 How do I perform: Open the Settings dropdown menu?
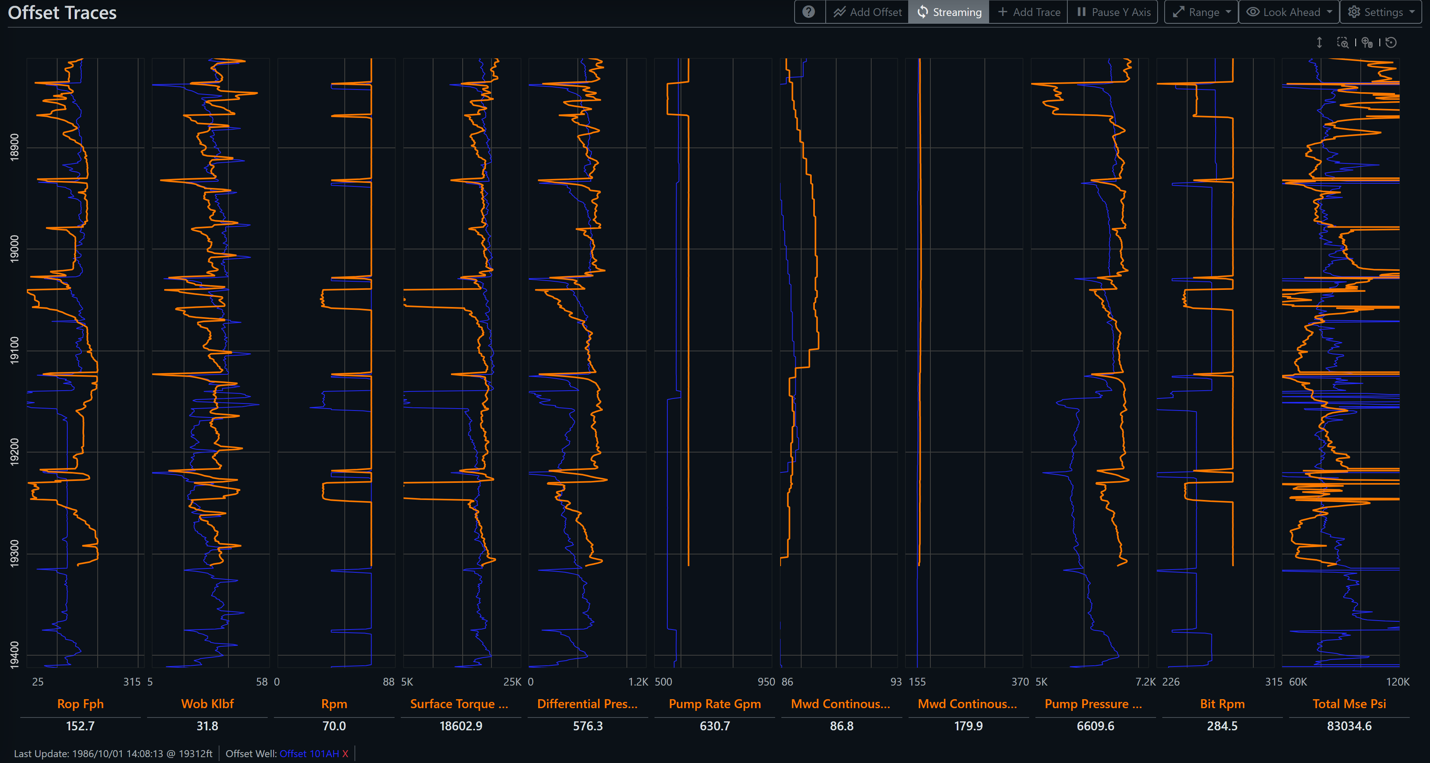(1382, 12)
